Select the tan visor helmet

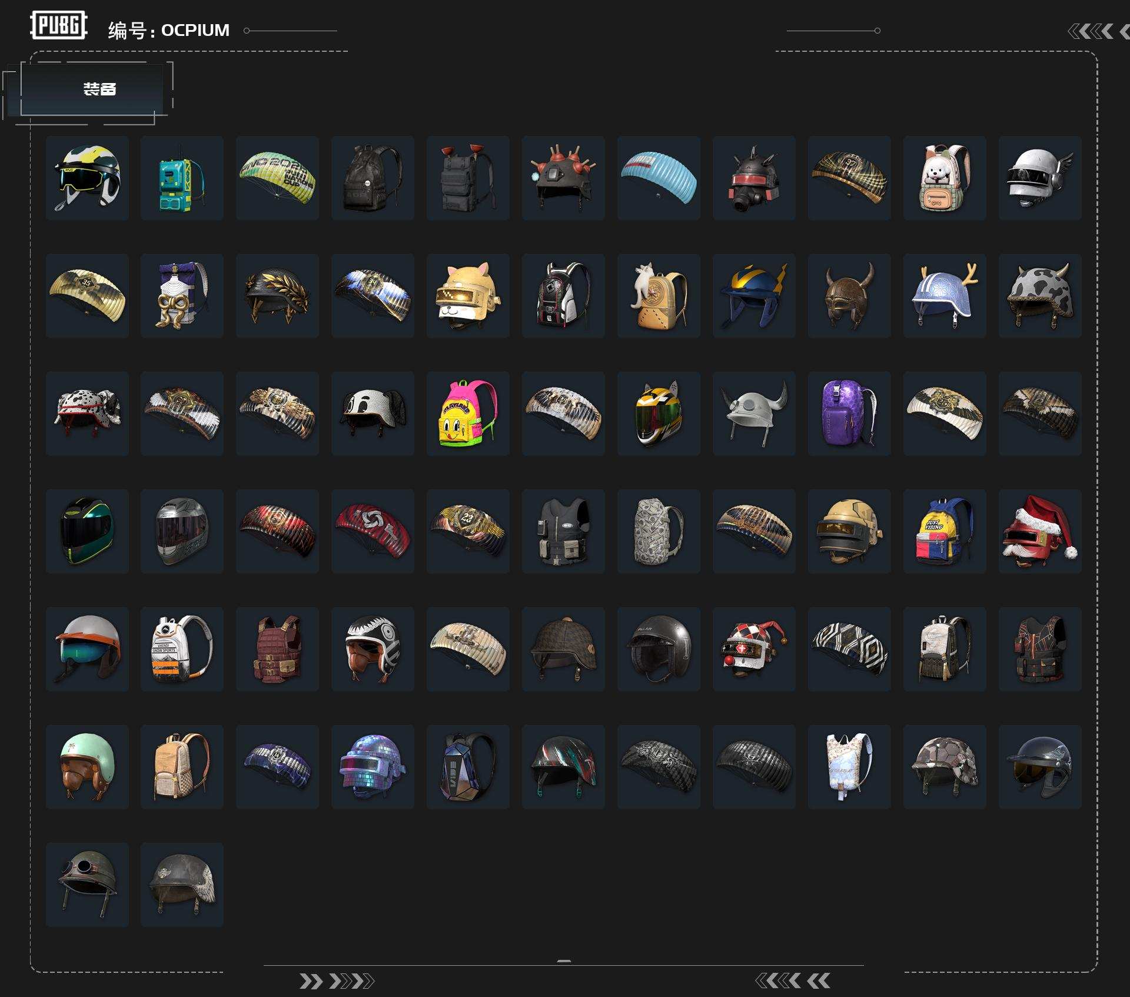(x=849, y=531)
